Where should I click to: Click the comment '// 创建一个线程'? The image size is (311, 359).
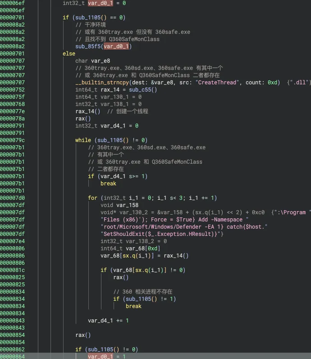(128, 111)
